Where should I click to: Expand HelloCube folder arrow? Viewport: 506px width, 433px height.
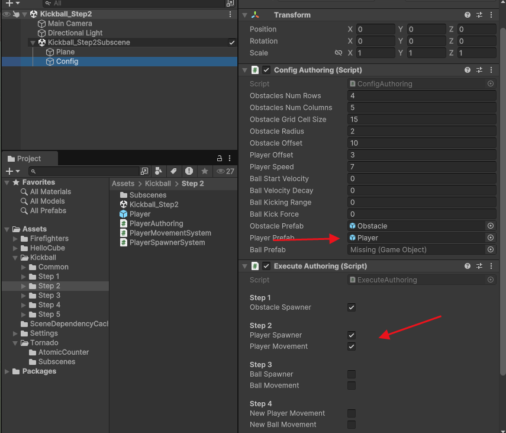(15, 248)
